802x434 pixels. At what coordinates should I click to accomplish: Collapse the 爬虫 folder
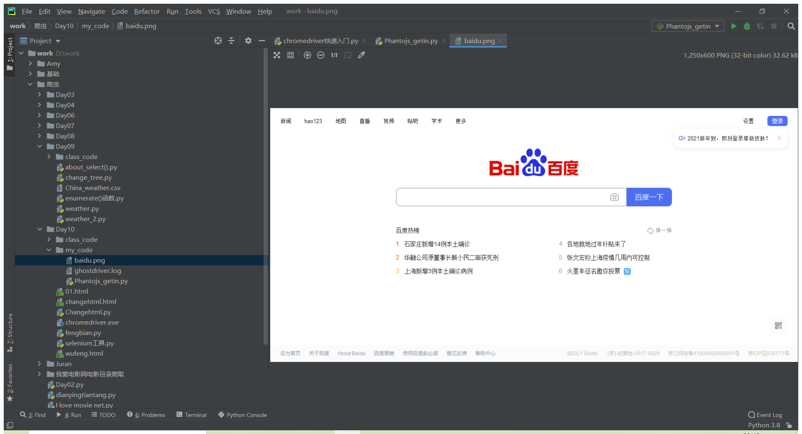[30, 84]
